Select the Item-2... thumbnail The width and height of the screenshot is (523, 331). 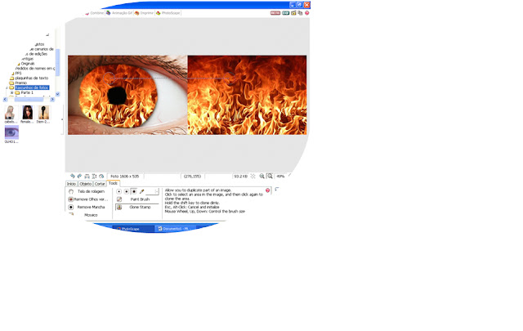[43, 113]
